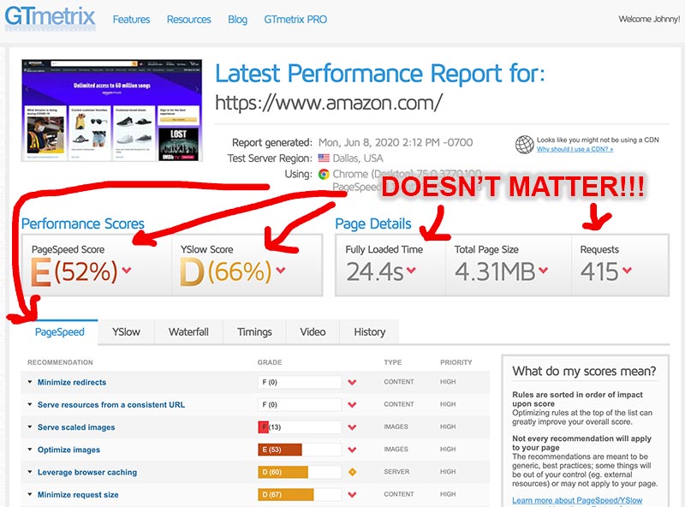Screen dimensions: 685x507
Task: Click the globe CDN icon
Action: pos(524,144)
